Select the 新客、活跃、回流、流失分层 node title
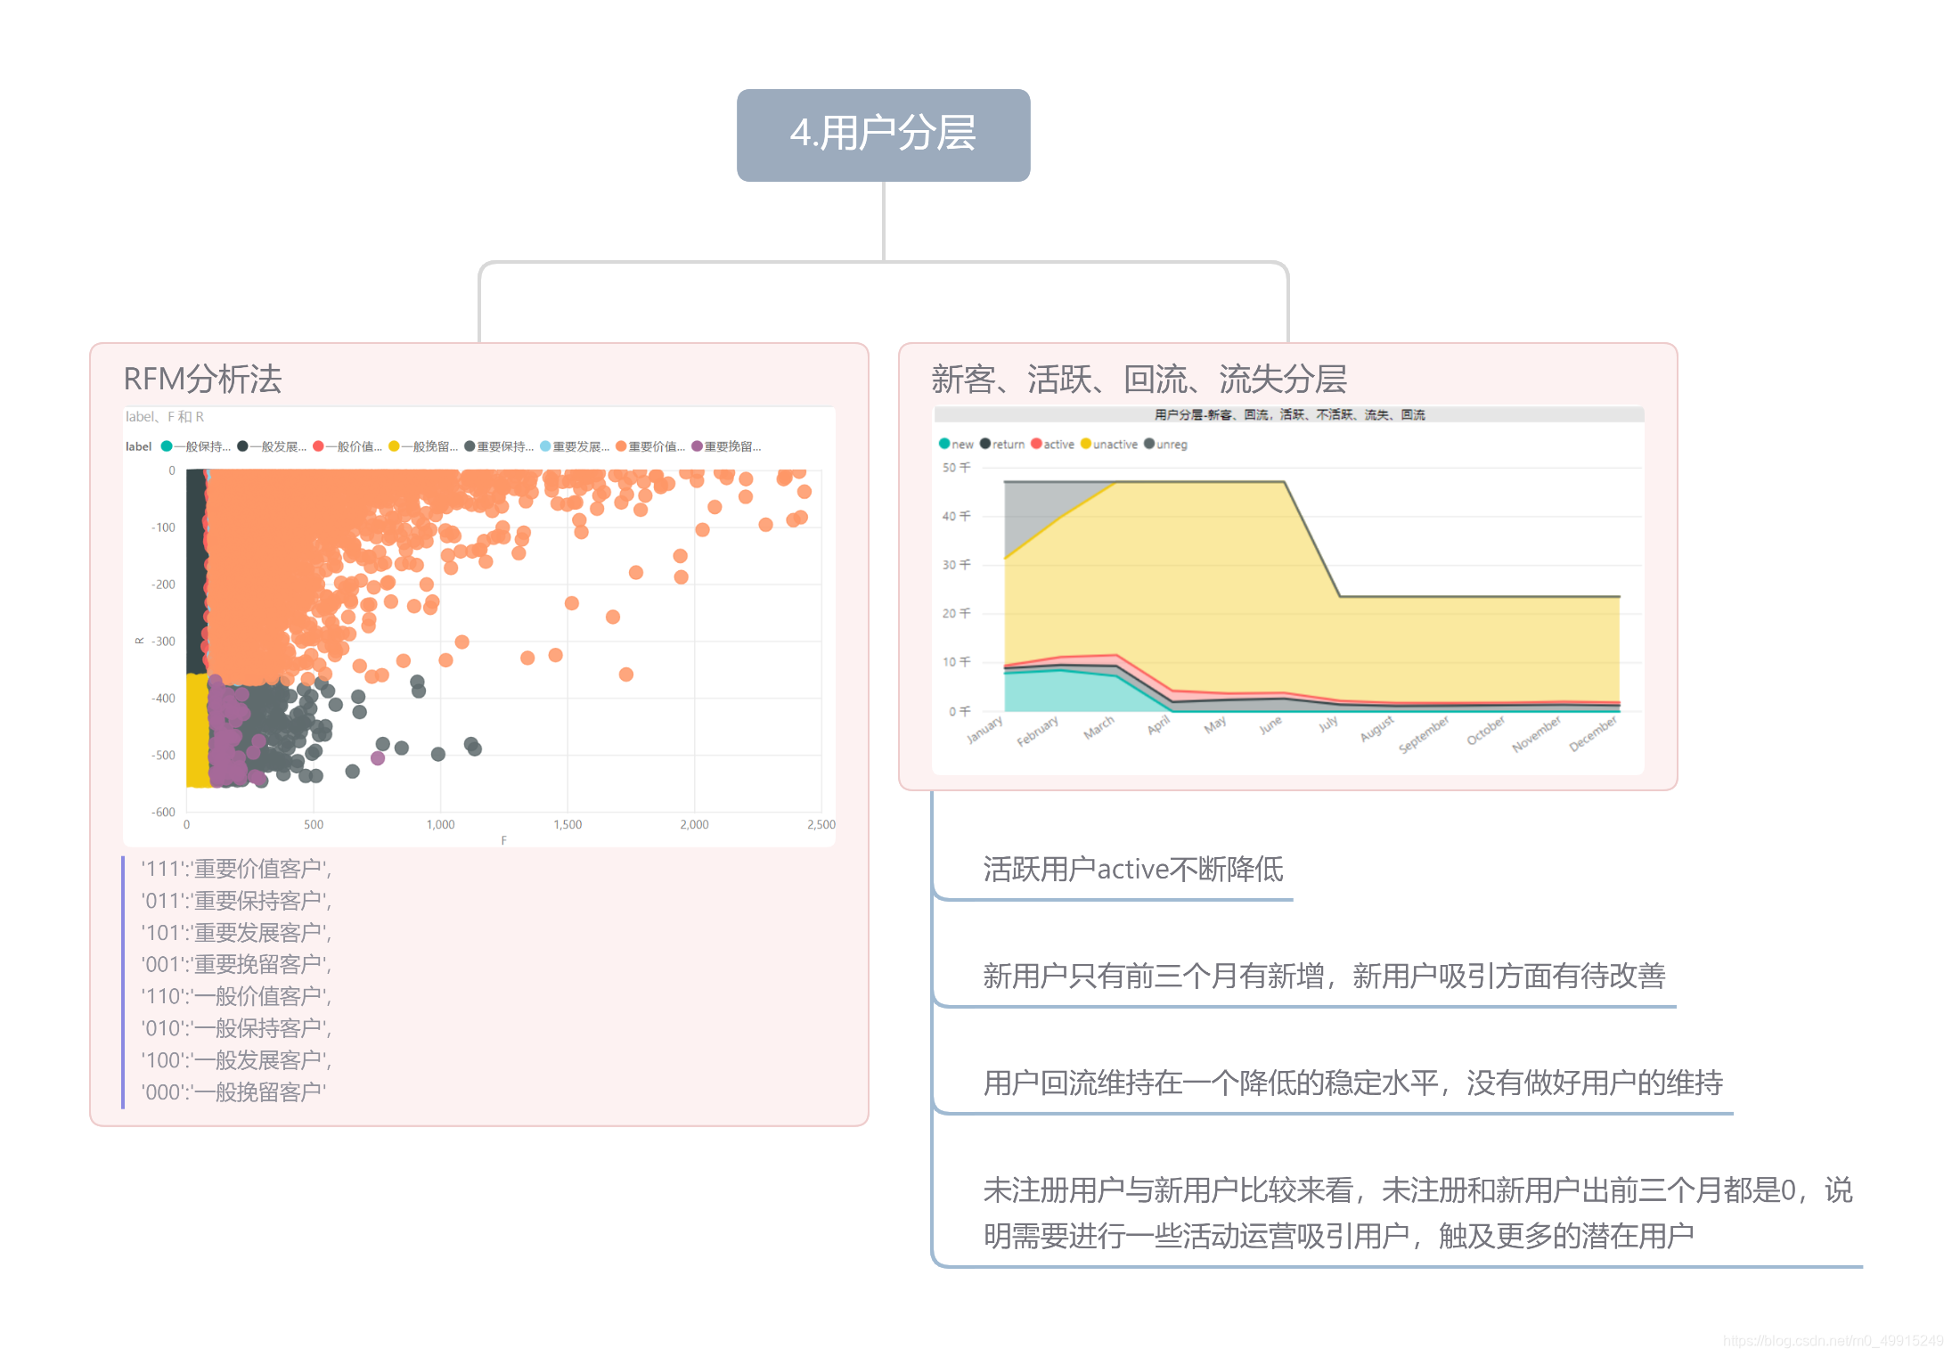1952x1357 pixels. tap(1139, 379)
